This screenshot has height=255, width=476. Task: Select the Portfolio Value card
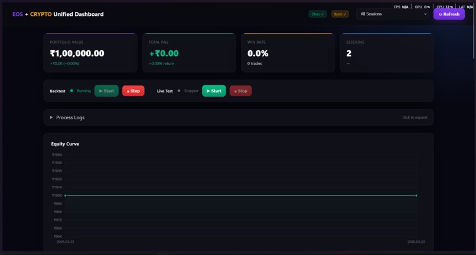[90, 53]
